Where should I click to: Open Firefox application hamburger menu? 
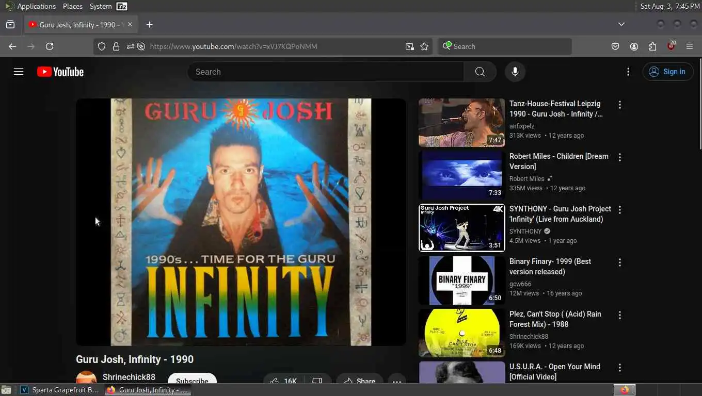[690, 46]
